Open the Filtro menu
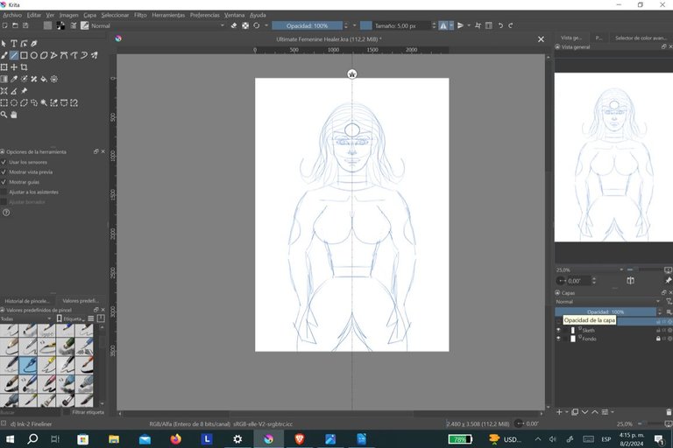Screen dimensions: 673x448 click(140, 15)
